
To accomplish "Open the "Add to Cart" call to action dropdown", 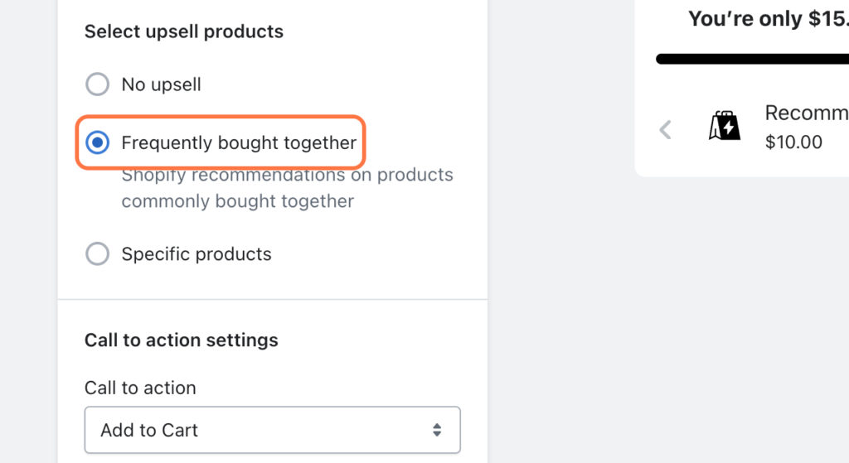I will (272, 430).
